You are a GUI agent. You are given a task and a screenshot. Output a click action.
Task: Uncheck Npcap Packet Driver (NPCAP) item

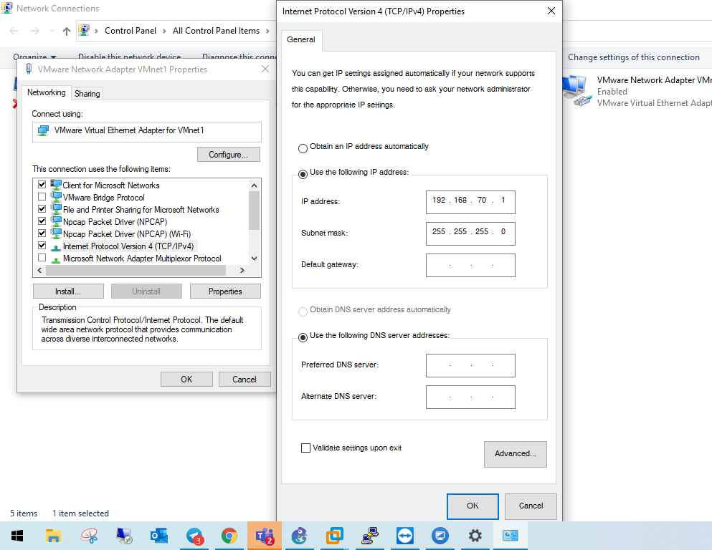(42, 221)
